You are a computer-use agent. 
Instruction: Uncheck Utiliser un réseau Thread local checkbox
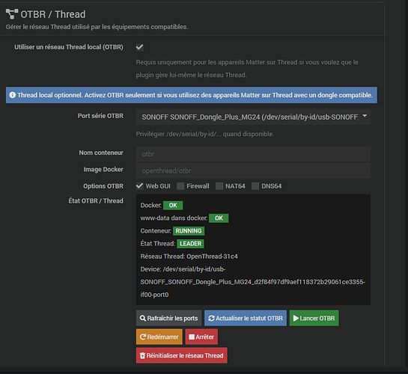pyautogui.click(x=140, y=47)
